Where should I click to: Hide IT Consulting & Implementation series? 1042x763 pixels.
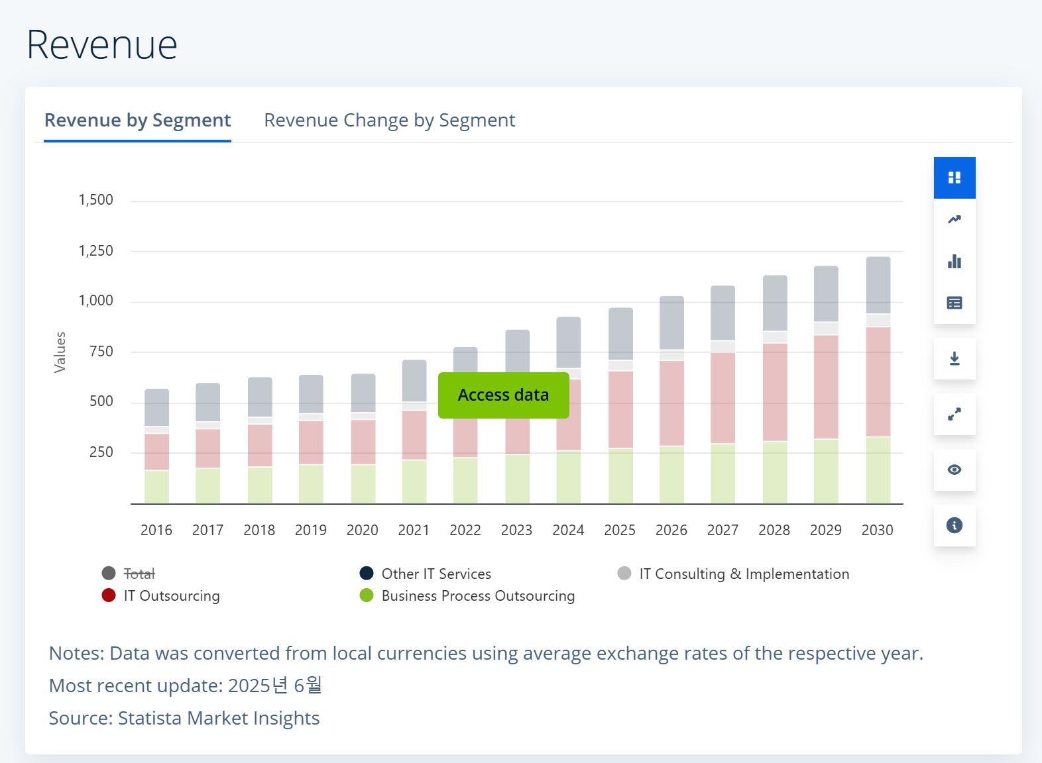744,574
